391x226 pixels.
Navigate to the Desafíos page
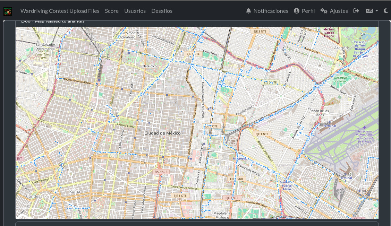tap(162, 11)
